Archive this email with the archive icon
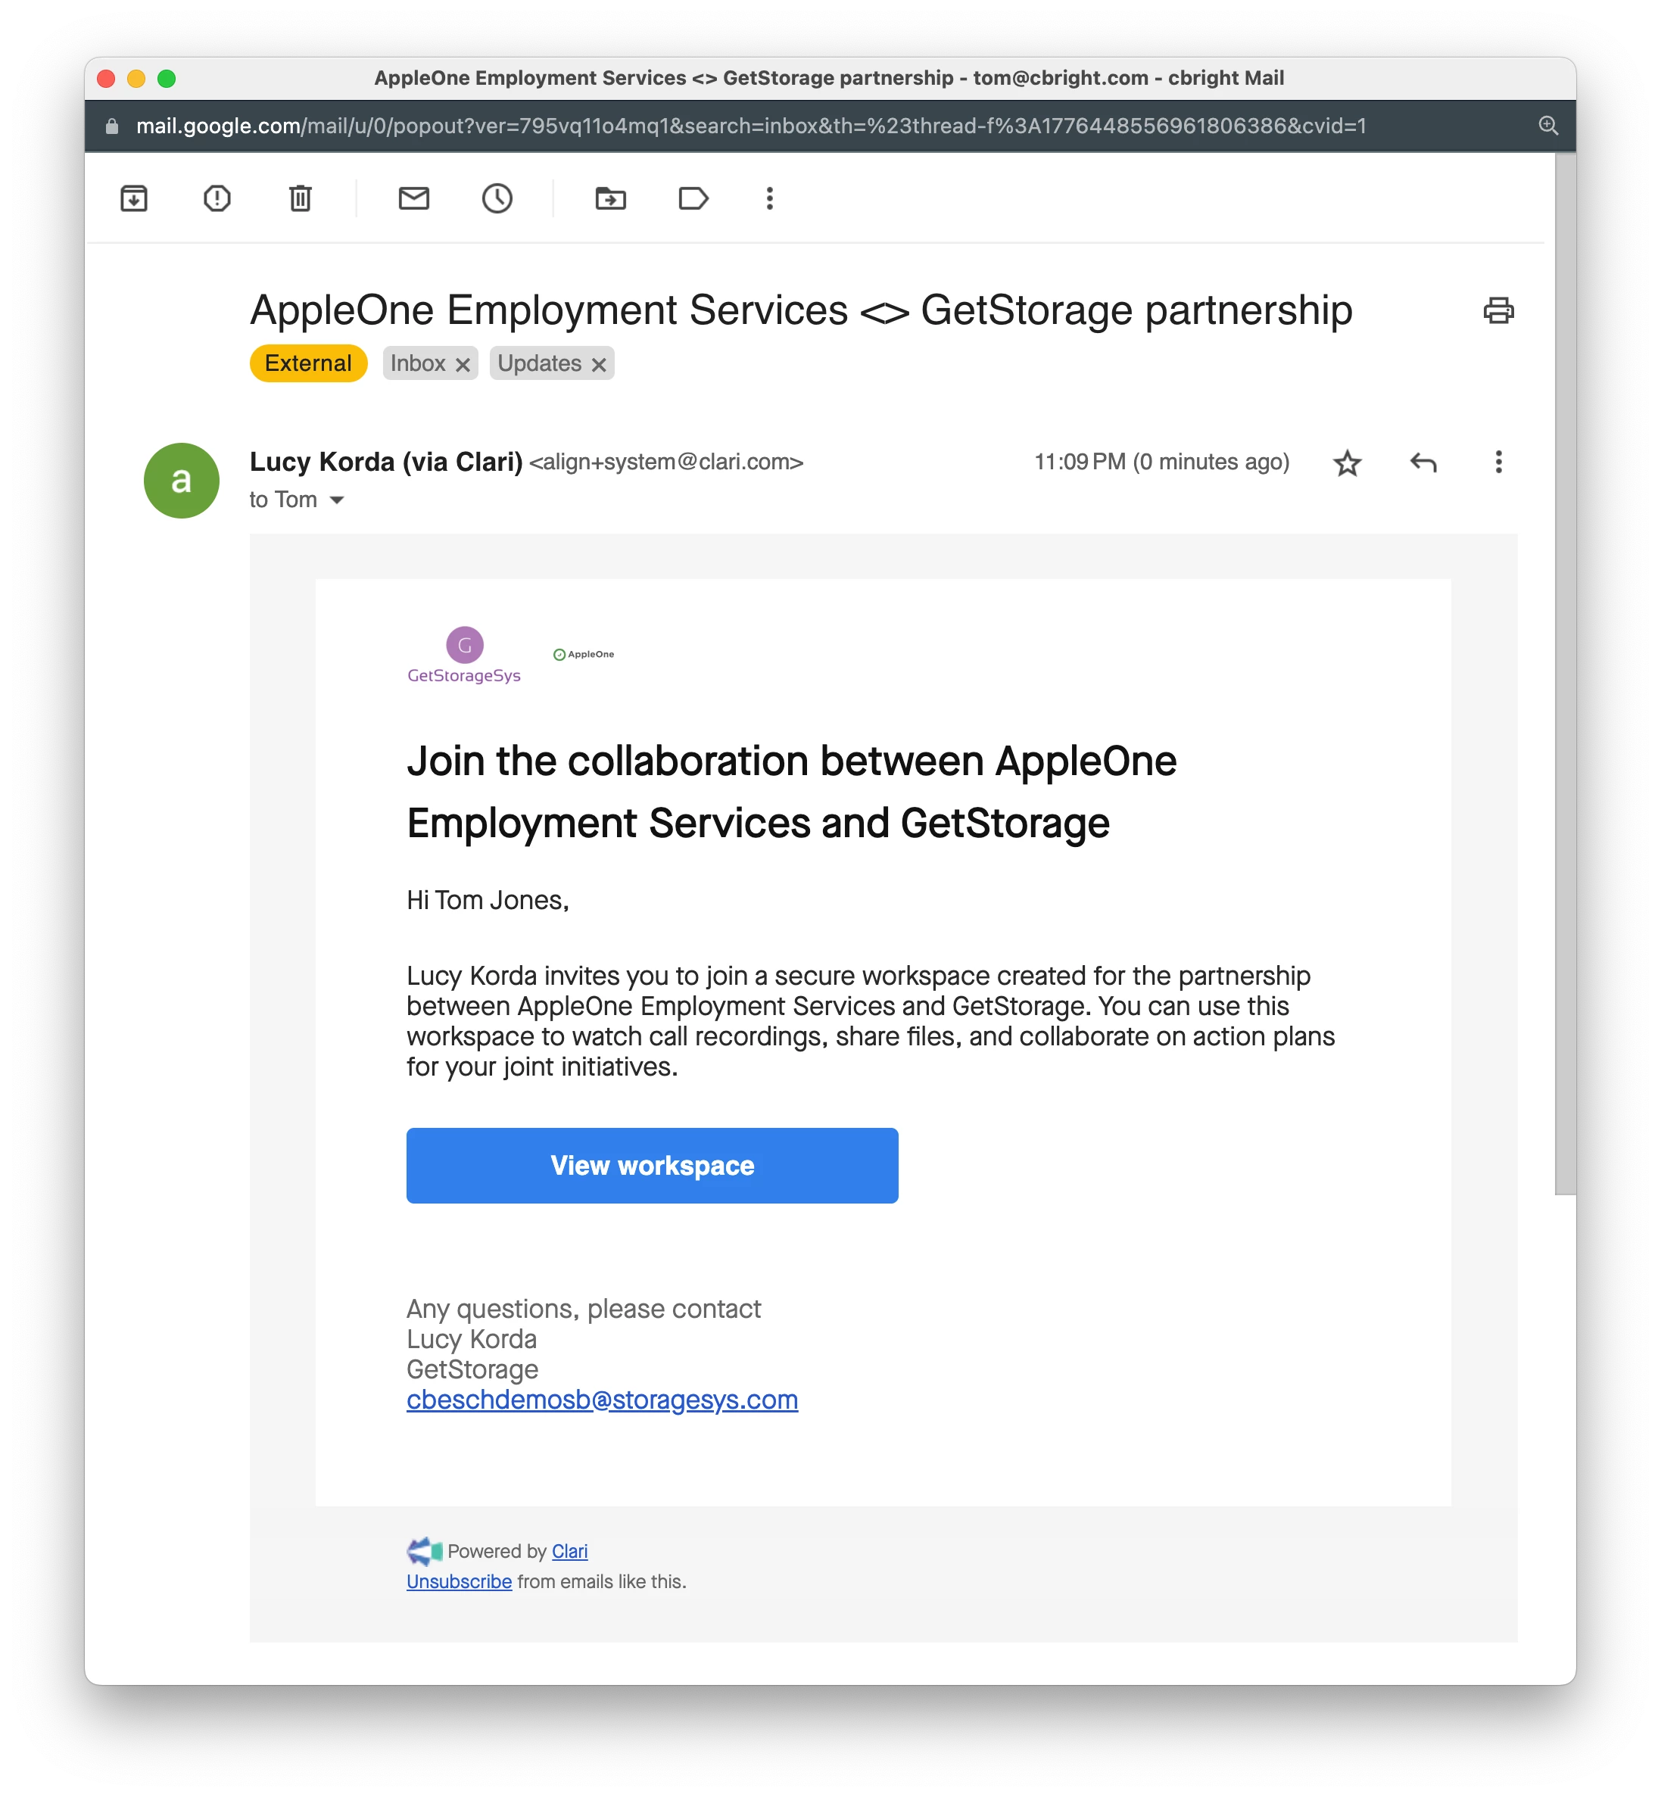 134,198
